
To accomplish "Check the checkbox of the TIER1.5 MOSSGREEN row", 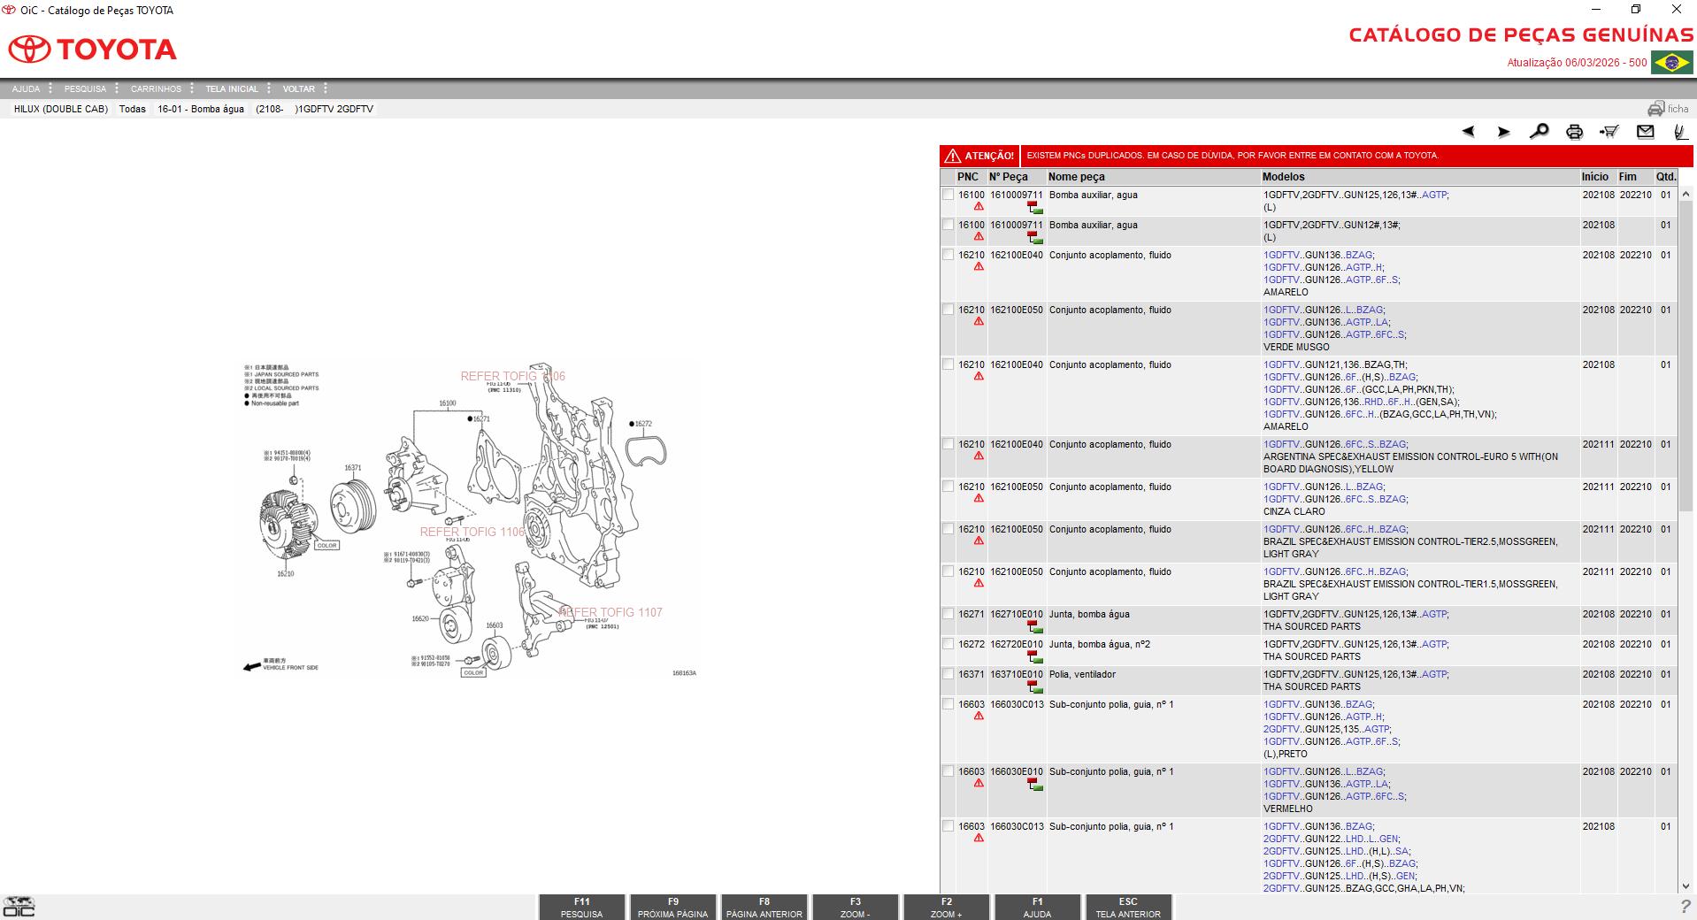I will pyautogui.click(x=948, y=571).
